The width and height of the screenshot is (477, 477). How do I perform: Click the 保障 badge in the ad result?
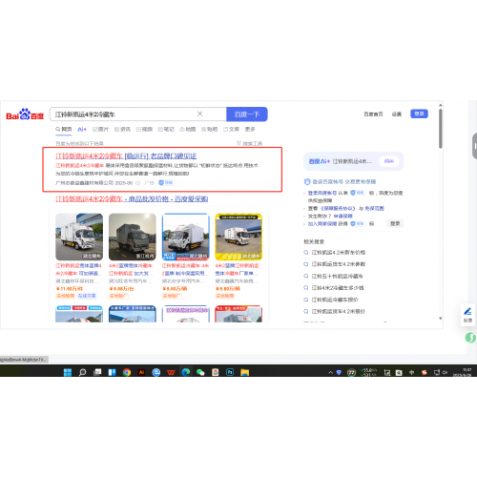click(166, 183)
